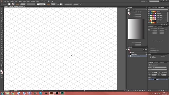The width and height of the screenshot is (169, 95).
Task: Open Chrome from the Windows taskbar
Action: tap(13, 93)
